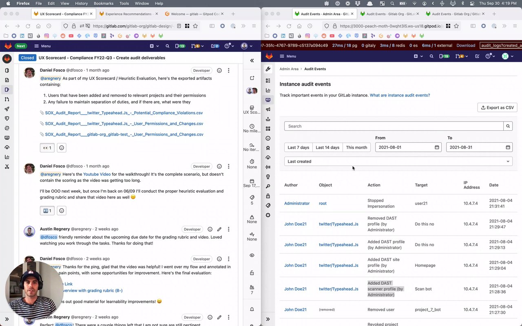Screen dimensions: 522x326
Task: Open the to-do list showing 2 in left navbar
Action: pyautogui.click(x=215, y=46)
